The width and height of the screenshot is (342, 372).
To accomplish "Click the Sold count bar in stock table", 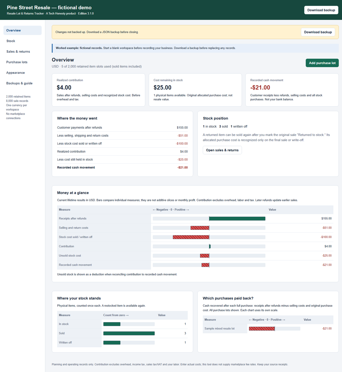I will click(129, 333).
